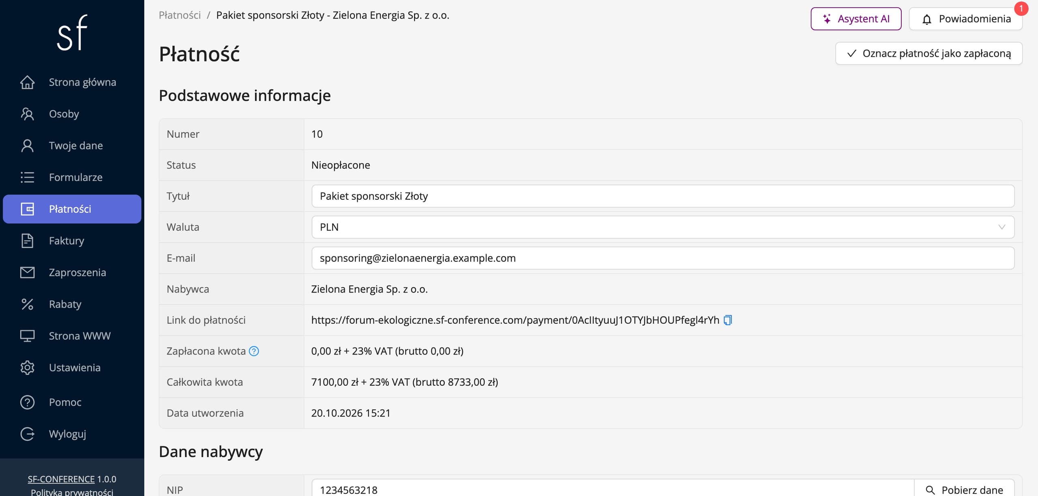Image resolution: width=1038 pixels, height=496 pixels.
Task: Click the sf logo in the sidebar
Action: 72,32
